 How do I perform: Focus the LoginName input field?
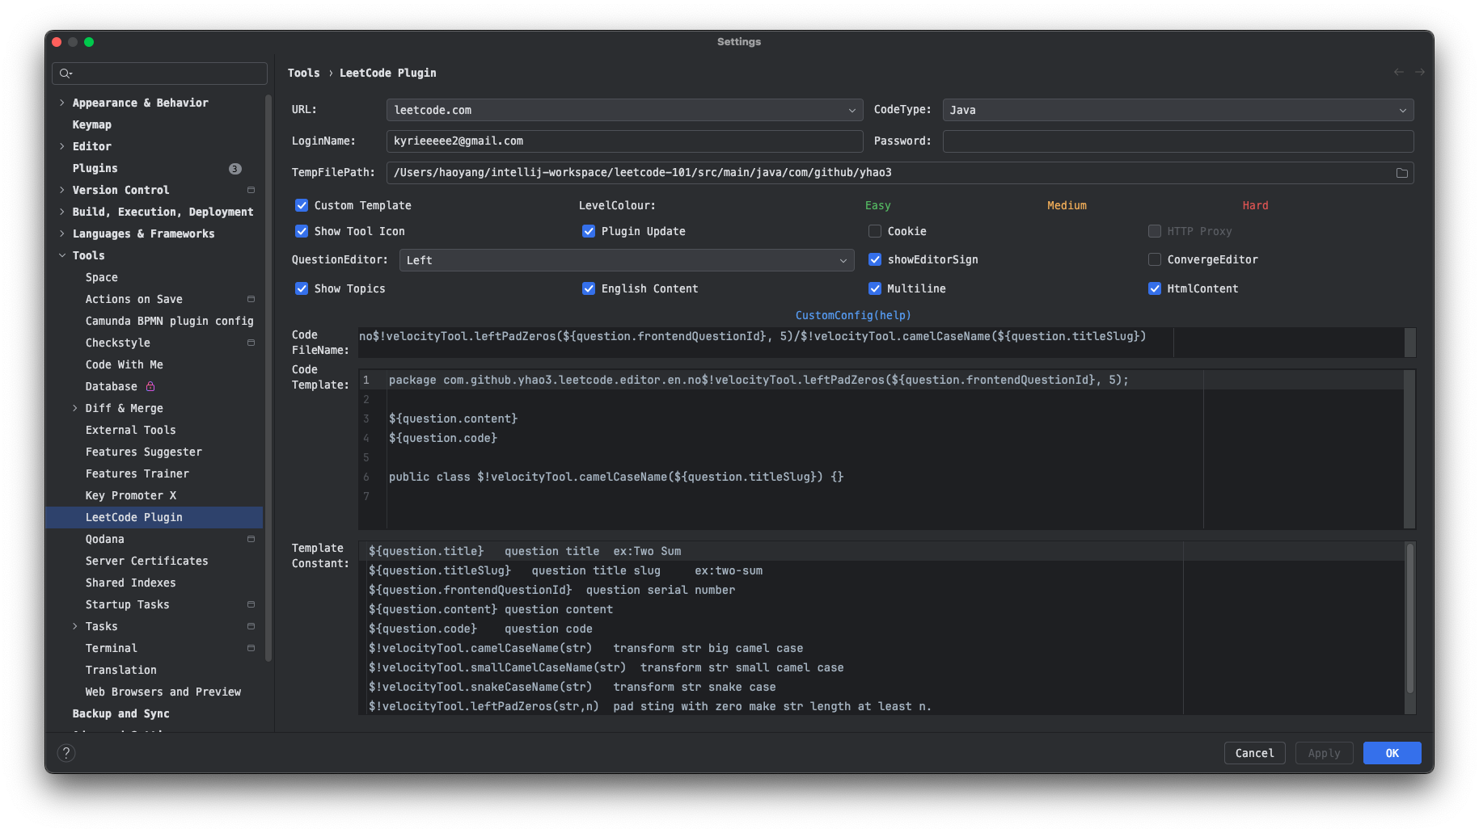pyautogui.click(x=624, y=141)
